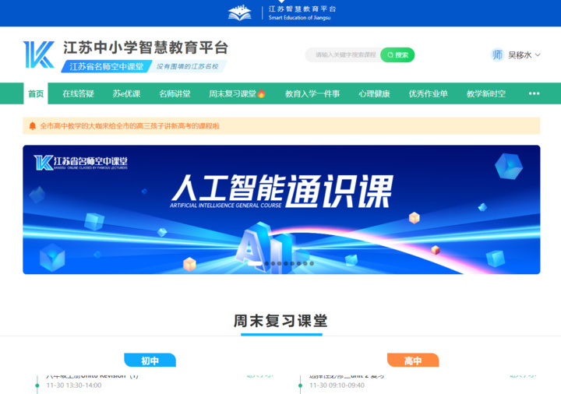Click the 吴移水 username
The image size is (561, 394).
pos(520,55)
